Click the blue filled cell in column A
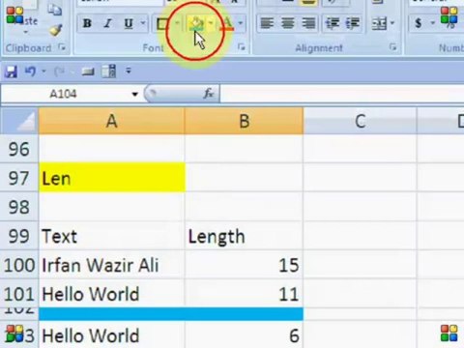This screenshot has height=348, width=464. pos(111,314)
